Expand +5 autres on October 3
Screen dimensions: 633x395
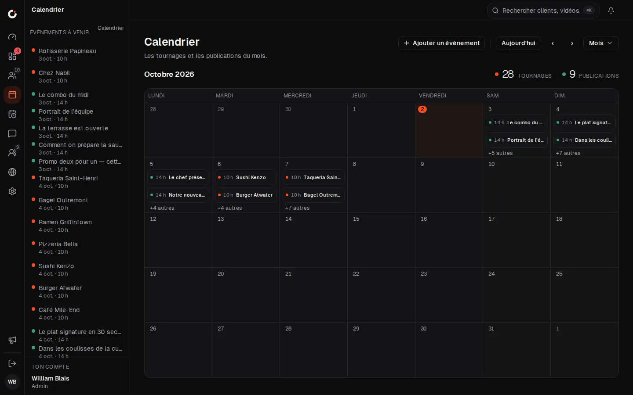(x=500, y=153)
